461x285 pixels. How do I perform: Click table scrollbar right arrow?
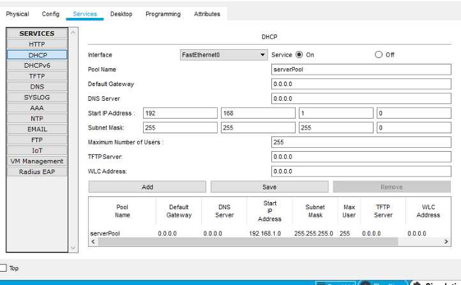point(446,242)
